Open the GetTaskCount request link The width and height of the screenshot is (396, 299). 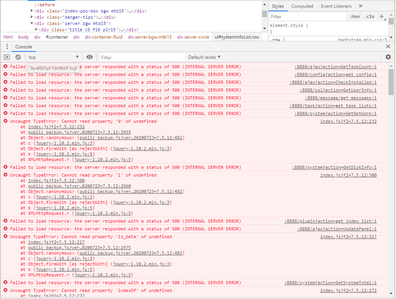[335, 67]
